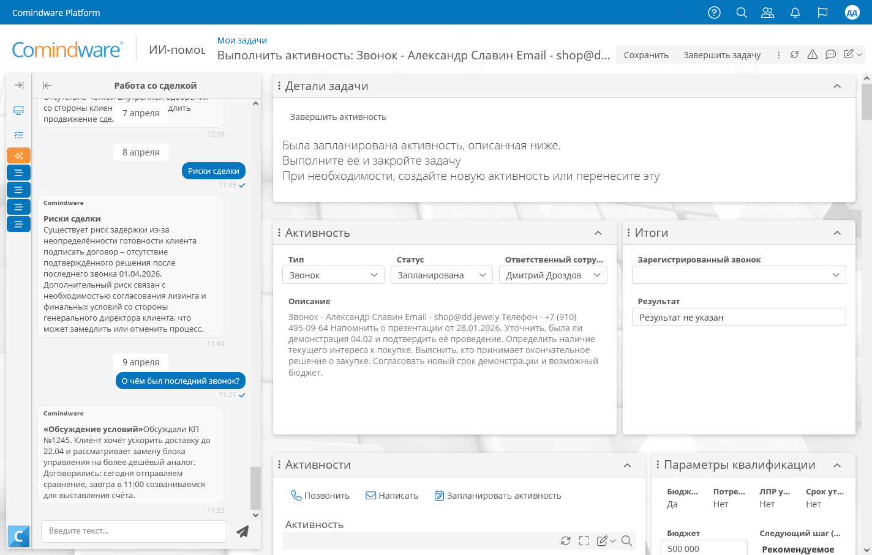Expand the activity table to fullscreen
Image resolution: width=872 pixels, height=555 pixels.
(584, 540)
